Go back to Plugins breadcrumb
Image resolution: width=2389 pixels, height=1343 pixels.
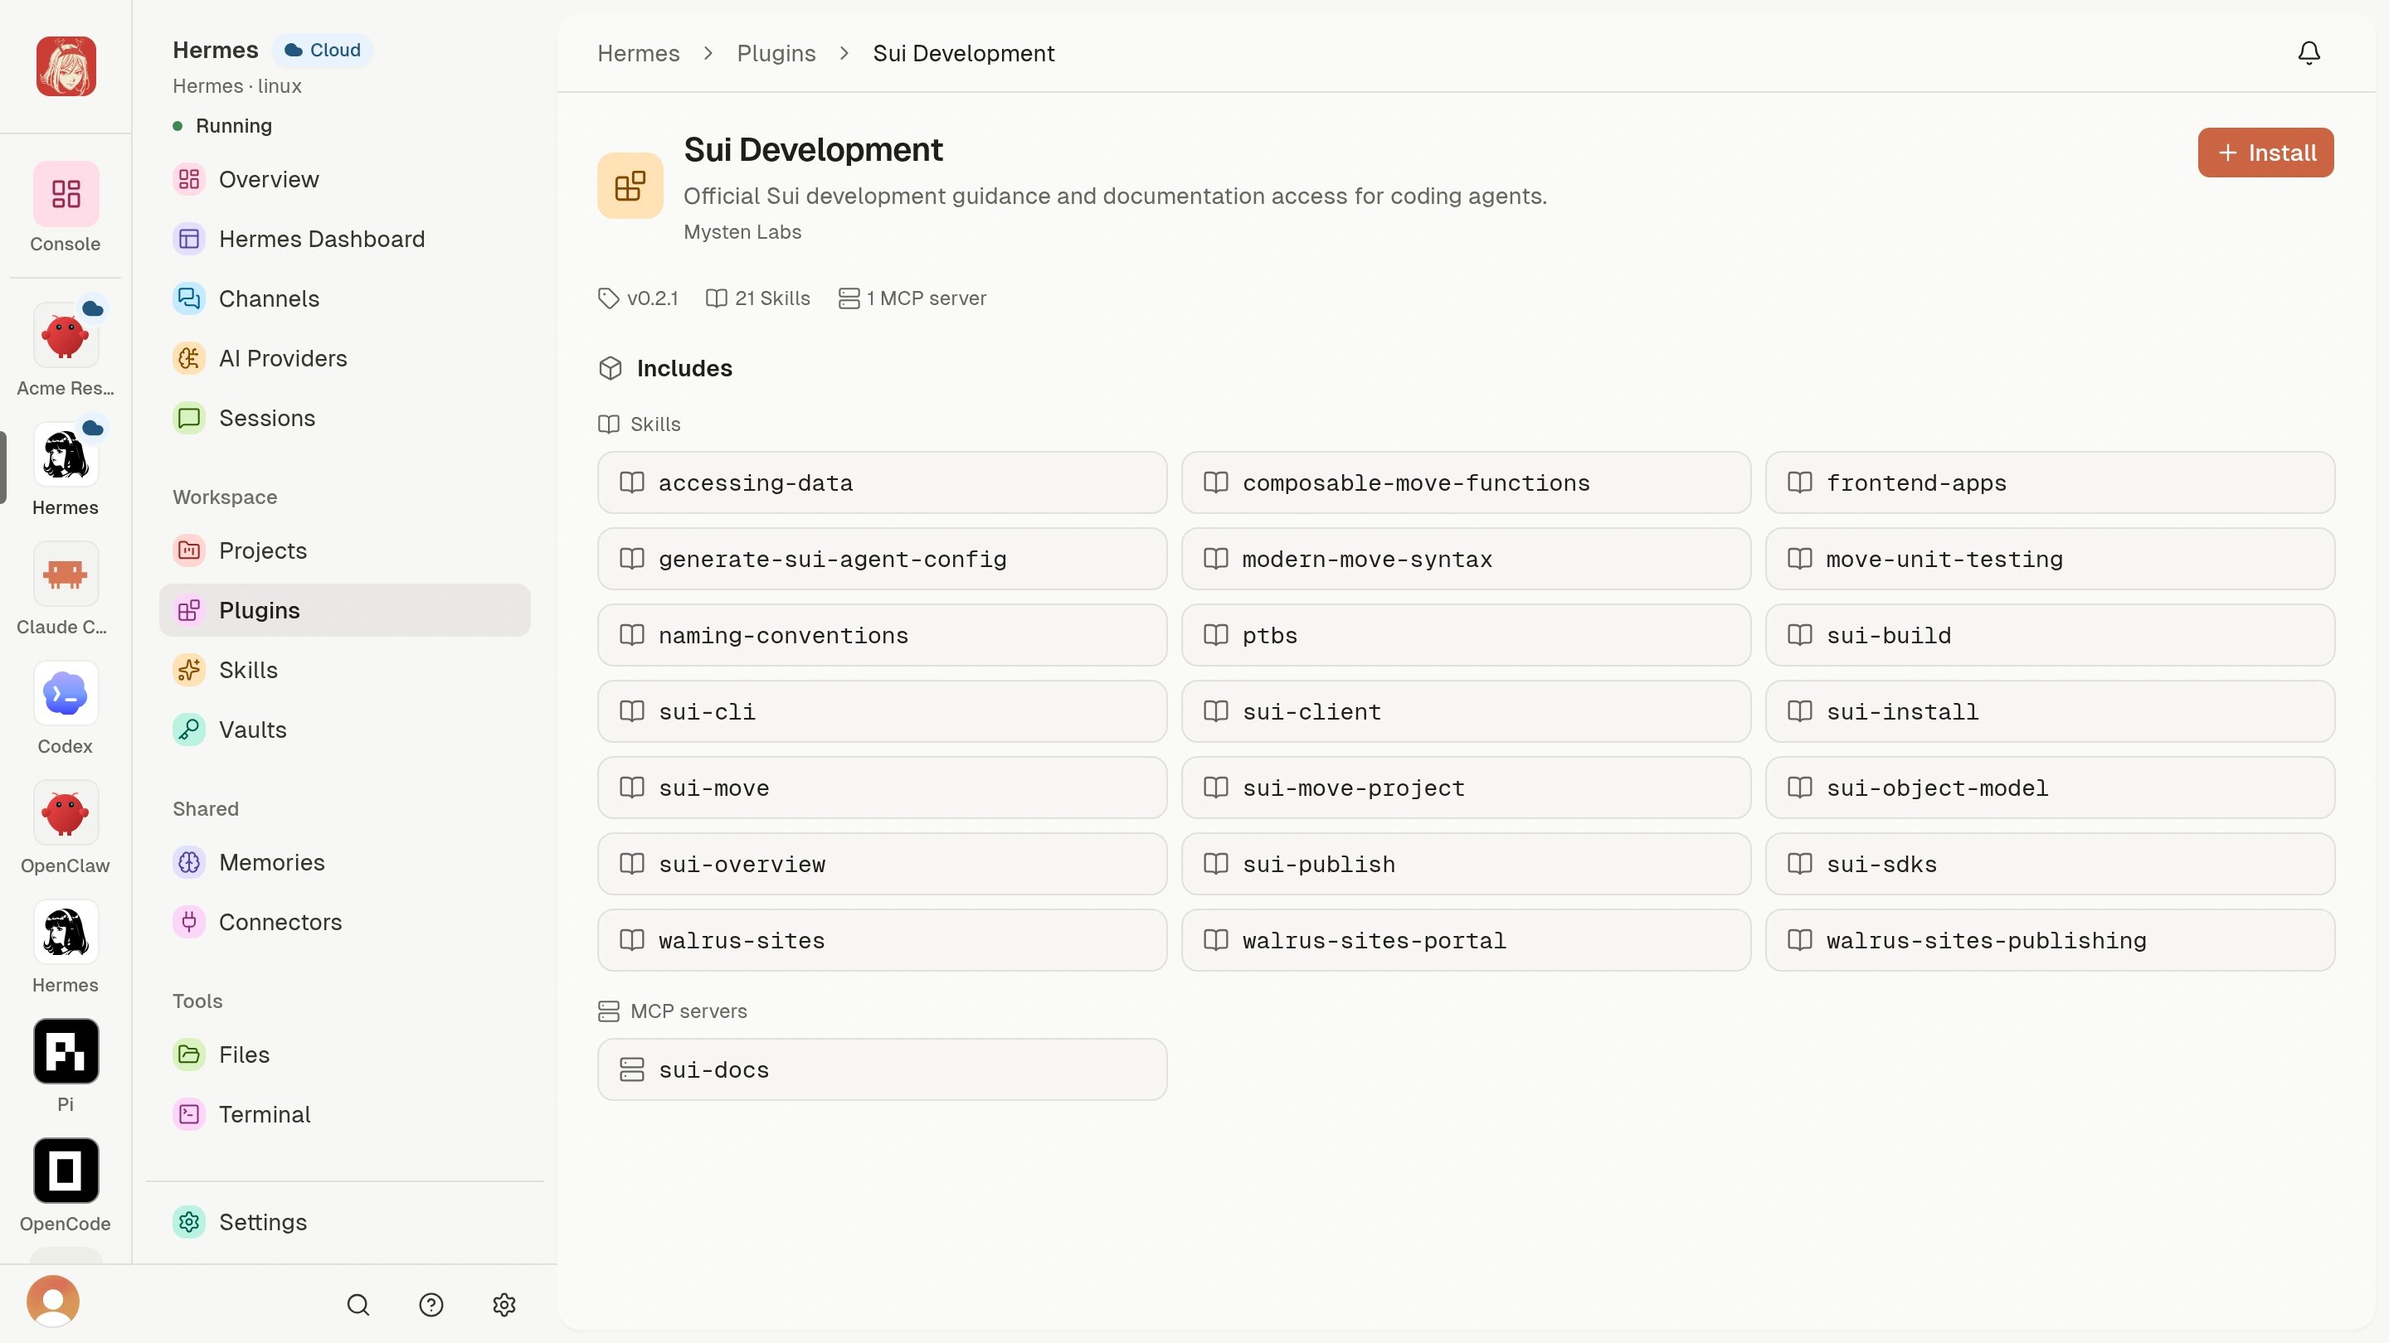[x=776, y=53]
